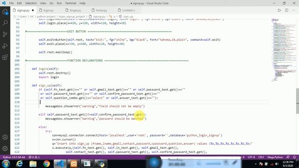Click 'def login(self):' code line

45,69
